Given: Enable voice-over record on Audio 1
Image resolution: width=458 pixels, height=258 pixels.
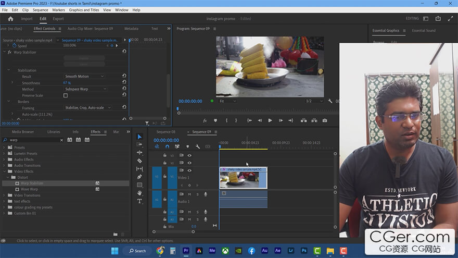Looking at the screenshot, I should click(x=206, y=194).
